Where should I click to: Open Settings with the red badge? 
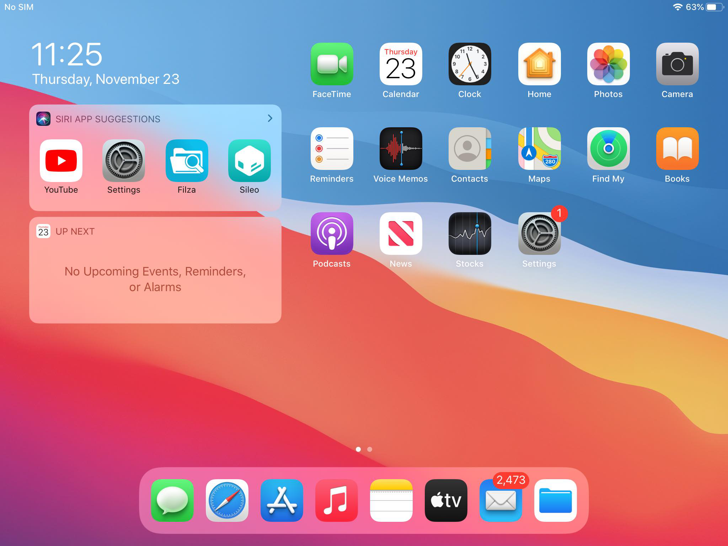point(539,234)
